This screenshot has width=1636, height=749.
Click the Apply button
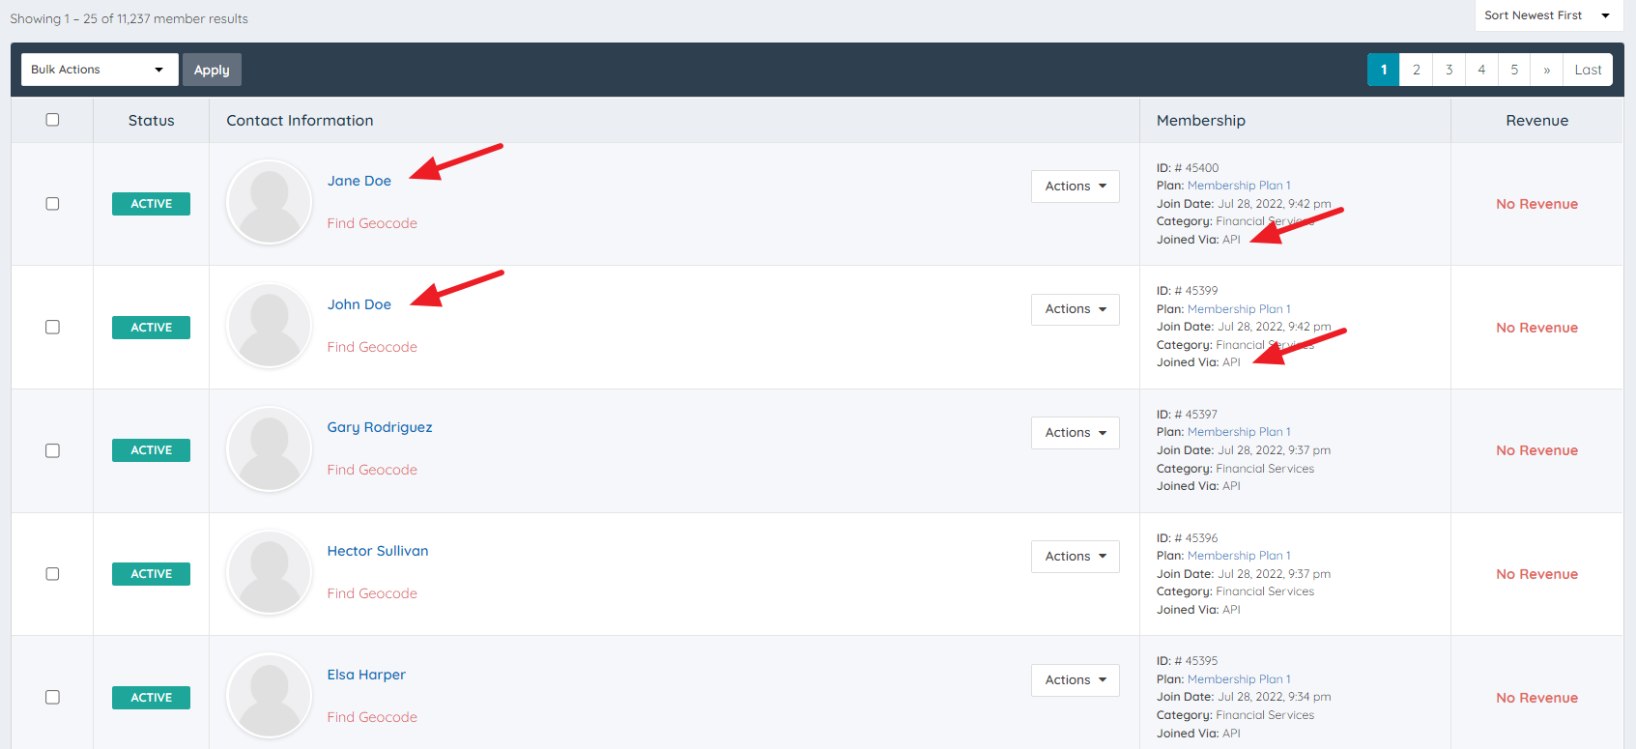212,70
